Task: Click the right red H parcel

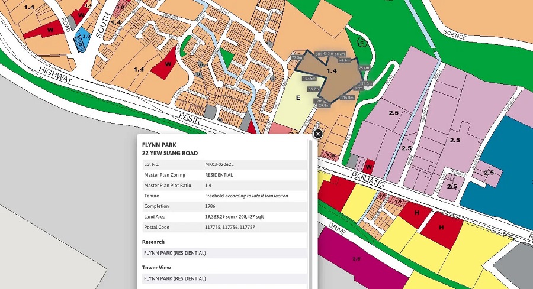Action: coord(441,227)
